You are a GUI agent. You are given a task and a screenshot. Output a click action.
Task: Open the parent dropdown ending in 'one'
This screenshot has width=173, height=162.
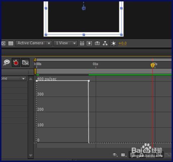pyautogui.click(x=14, y=78)
